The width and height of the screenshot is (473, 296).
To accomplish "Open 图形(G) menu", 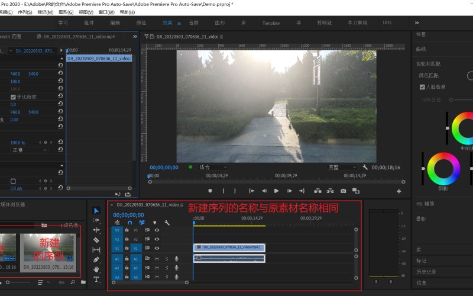I will point(66,12).
